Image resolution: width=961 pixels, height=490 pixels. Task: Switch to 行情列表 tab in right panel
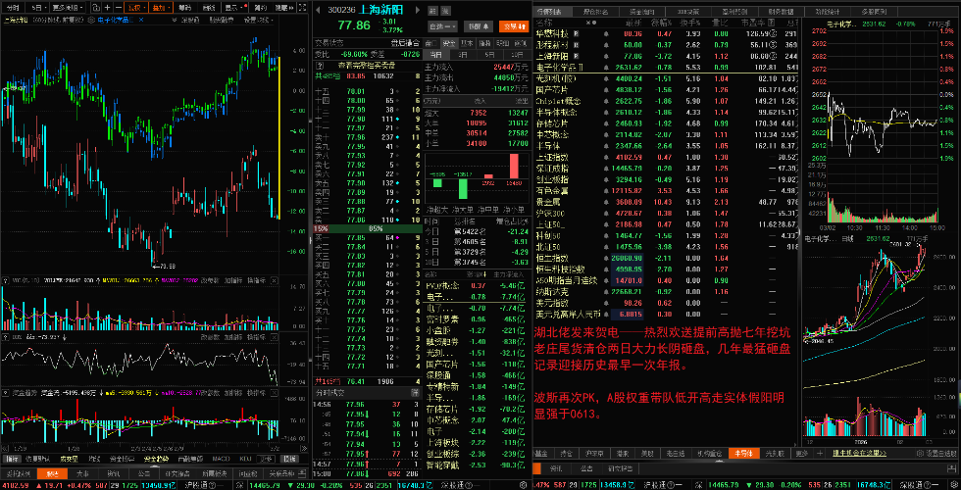click(553, 12)
